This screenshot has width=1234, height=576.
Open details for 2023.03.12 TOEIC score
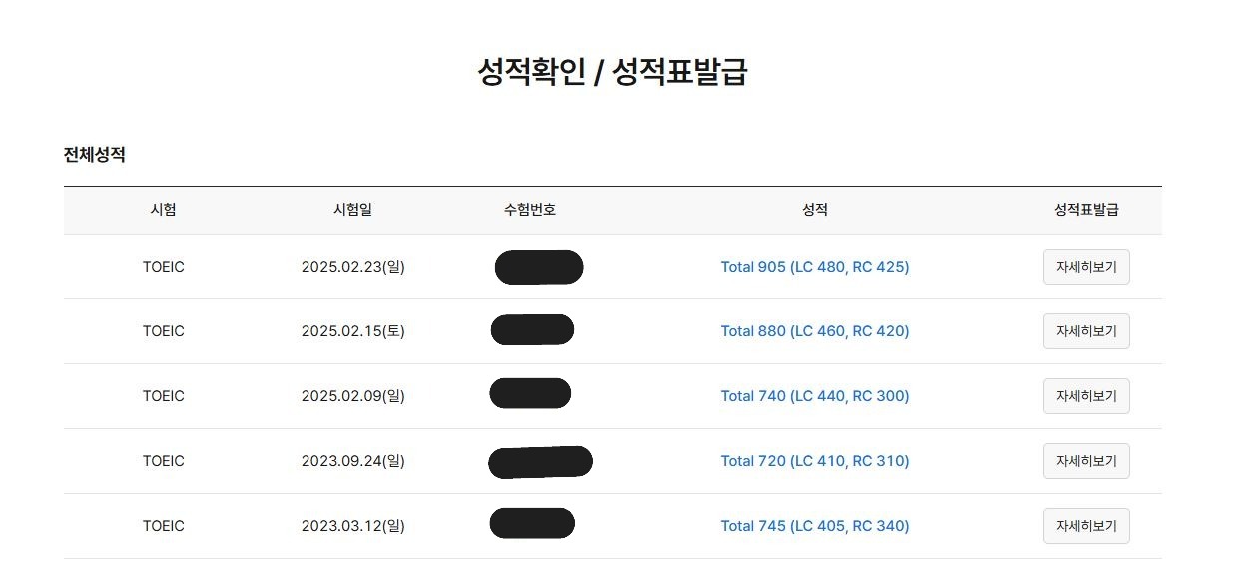(1086, 526)
